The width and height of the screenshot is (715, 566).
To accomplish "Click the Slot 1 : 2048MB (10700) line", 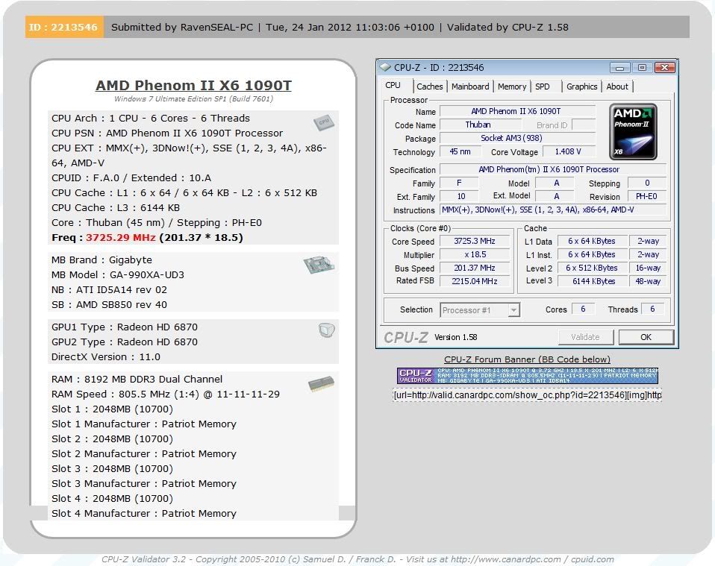I will point(112,409).
